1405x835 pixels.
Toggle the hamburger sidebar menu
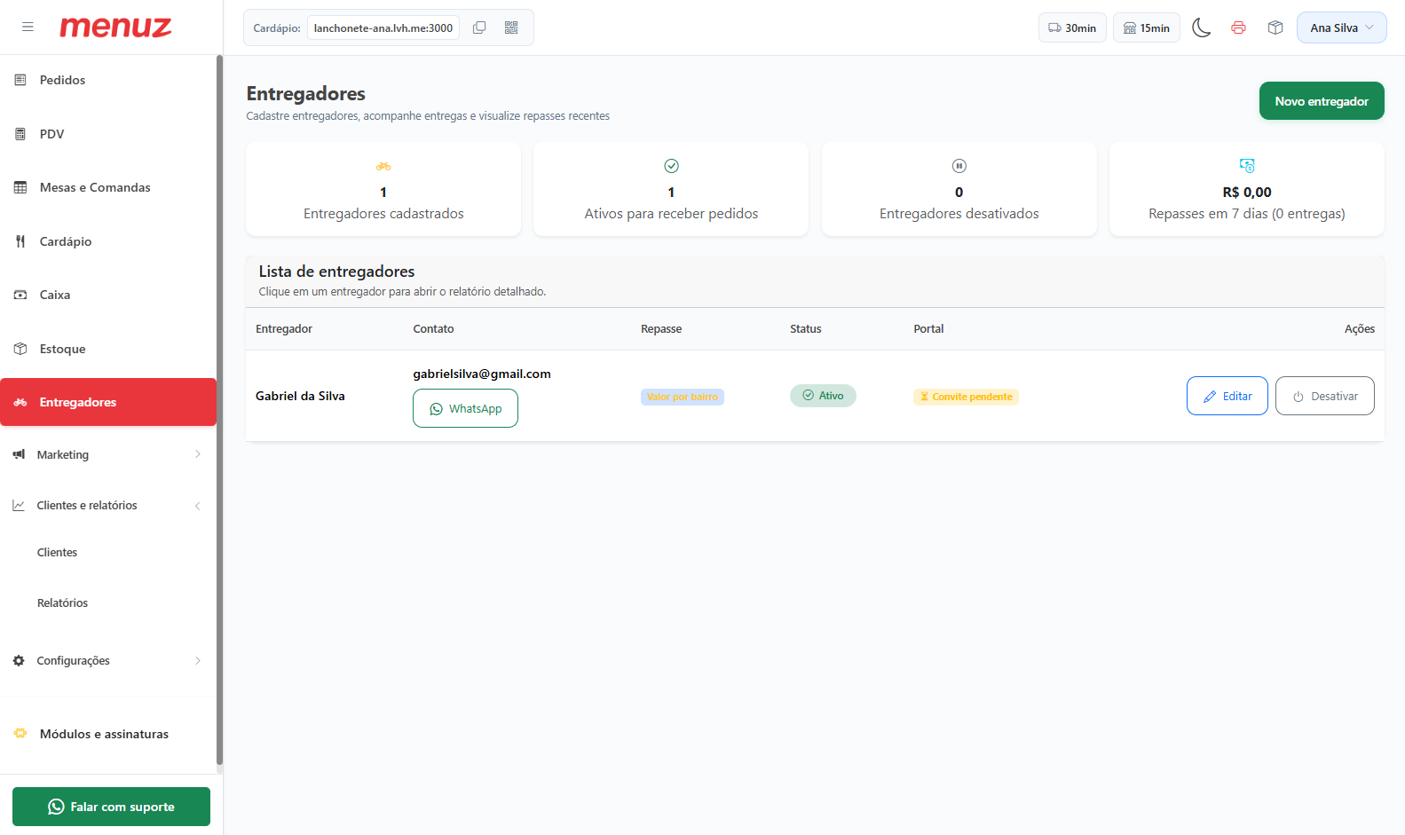pyautogui.click(x=28, y=27)
